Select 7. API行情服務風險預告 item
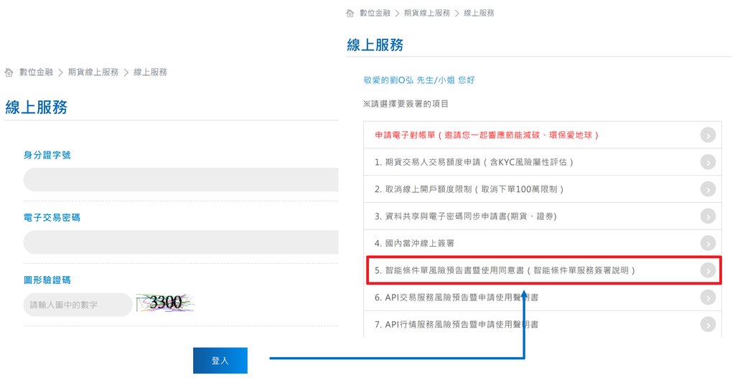735x380 pixels. tap(543, 324)
